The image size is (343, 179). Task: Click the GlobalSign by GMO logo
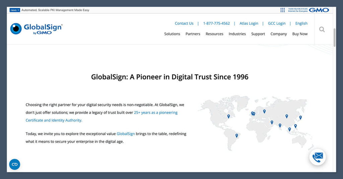point(36,29)
